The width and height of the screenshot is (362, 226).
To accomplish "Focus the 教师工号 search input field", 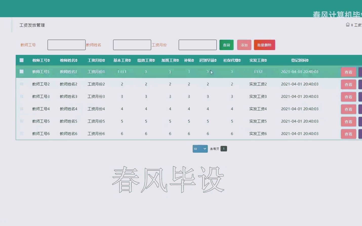I will (x=67, y=45).
